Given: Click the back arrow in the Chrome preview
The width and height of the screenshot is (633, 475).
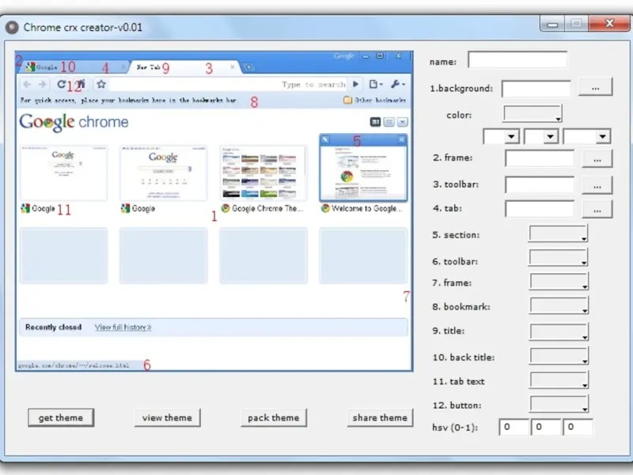Looking at the screenshot, I should pyautogui.click(x=27, y=84).
